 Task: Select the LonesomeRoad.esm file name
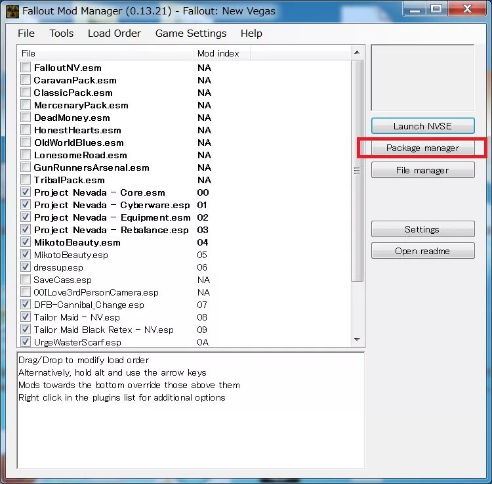(80, 155)
